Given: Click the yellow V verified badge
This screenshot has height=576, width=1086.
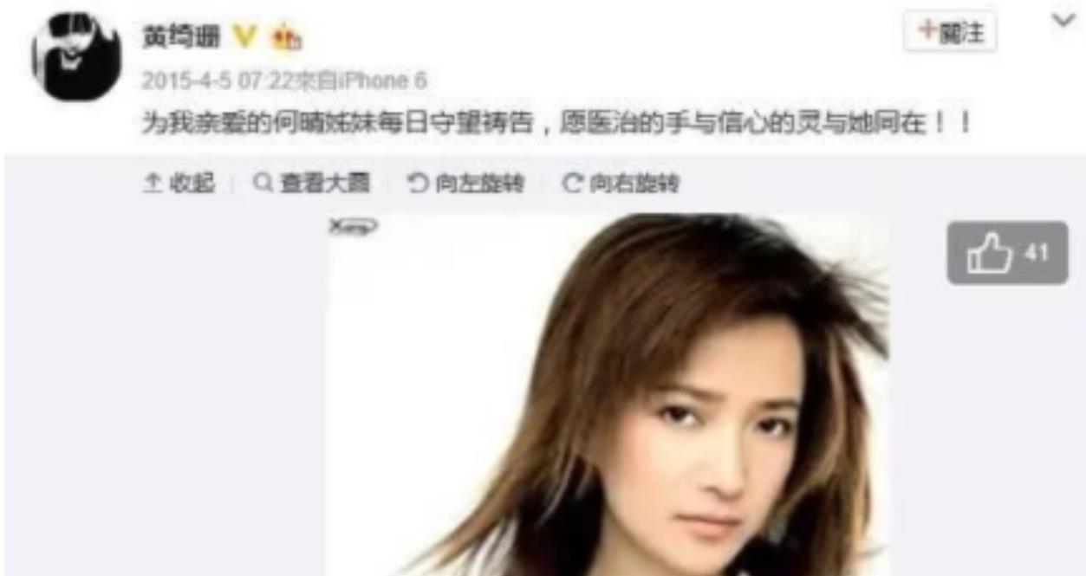Looking at the screenshot, I should [246, 36].
